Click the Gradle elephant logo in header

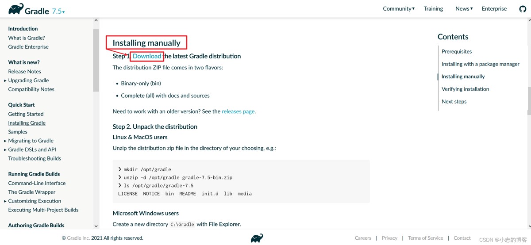pyautogui.click(x=16, y=9)
